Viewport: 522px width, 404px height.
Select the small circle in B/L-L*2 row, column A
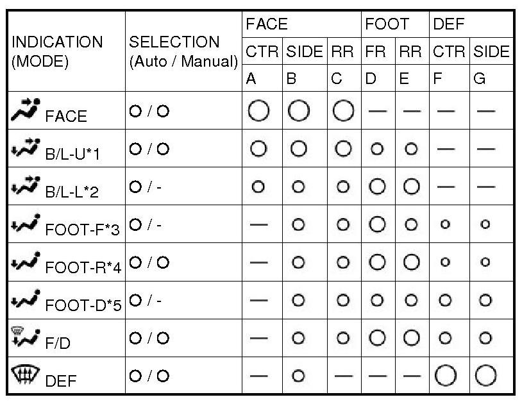point(258,187)
